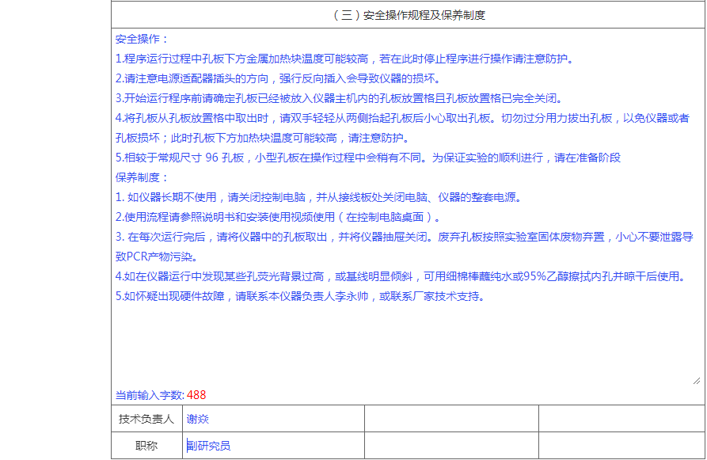Click the 安全操作规程及保养制度 section header

[408, 15]
